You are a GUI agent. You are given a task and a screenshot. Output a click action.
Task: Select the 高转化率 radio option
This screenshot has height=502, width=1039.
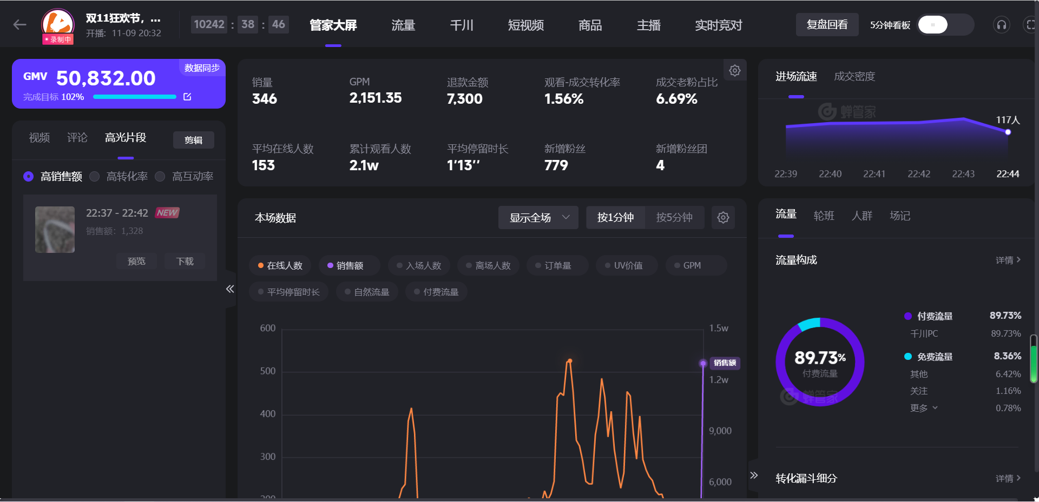click(x=119, y=177)
